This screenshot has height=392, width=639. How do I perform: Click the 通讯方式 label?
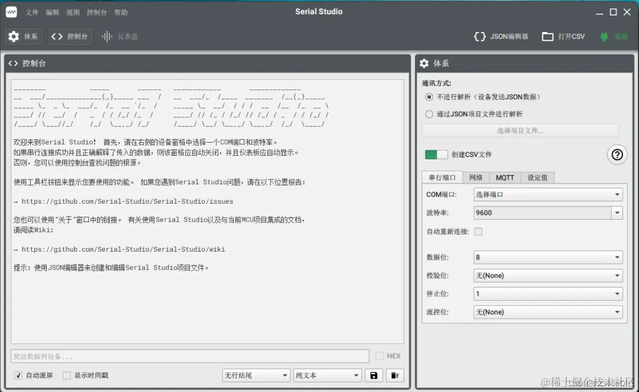point(437,83)
